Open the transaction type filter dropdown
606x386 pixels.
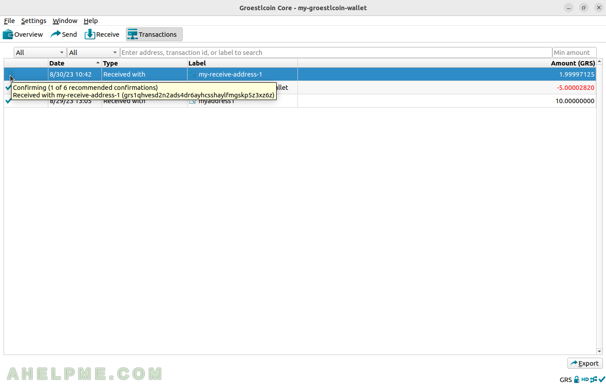93,53
